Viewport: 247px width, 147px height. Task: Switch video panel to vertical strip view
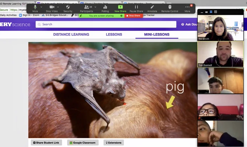click(211, 12)
